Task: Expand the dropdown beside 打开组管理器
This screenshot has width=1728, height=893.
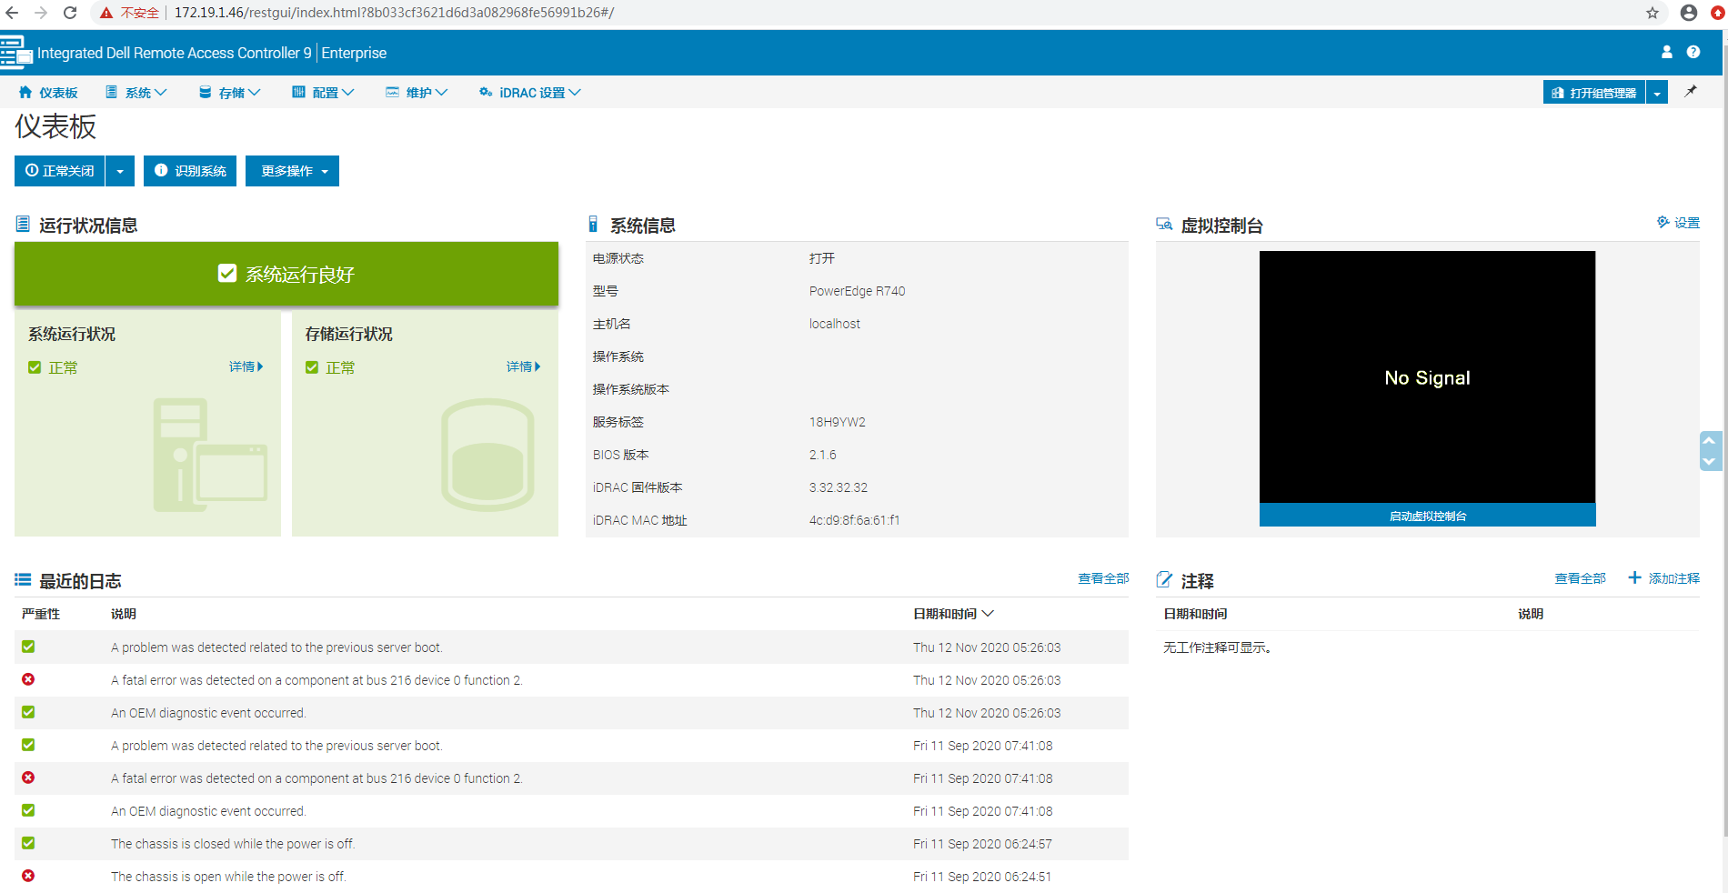Action: [x=1657, y=93]
